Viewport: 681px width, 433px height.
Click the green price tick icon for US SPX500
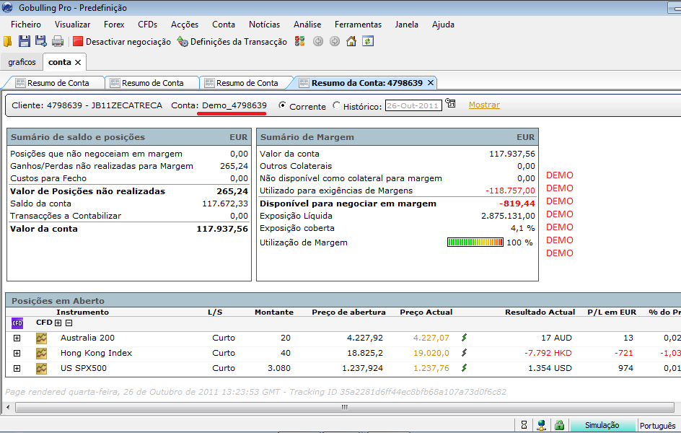465,368
